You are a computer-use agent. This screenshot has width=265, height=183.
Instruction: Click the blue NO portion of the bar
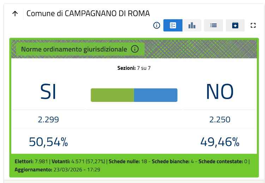(x=156, y=95)
